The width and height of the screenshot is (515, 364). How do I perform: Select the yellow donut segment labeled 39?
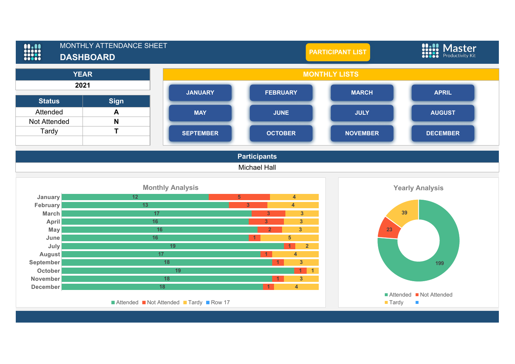[405, 212]
